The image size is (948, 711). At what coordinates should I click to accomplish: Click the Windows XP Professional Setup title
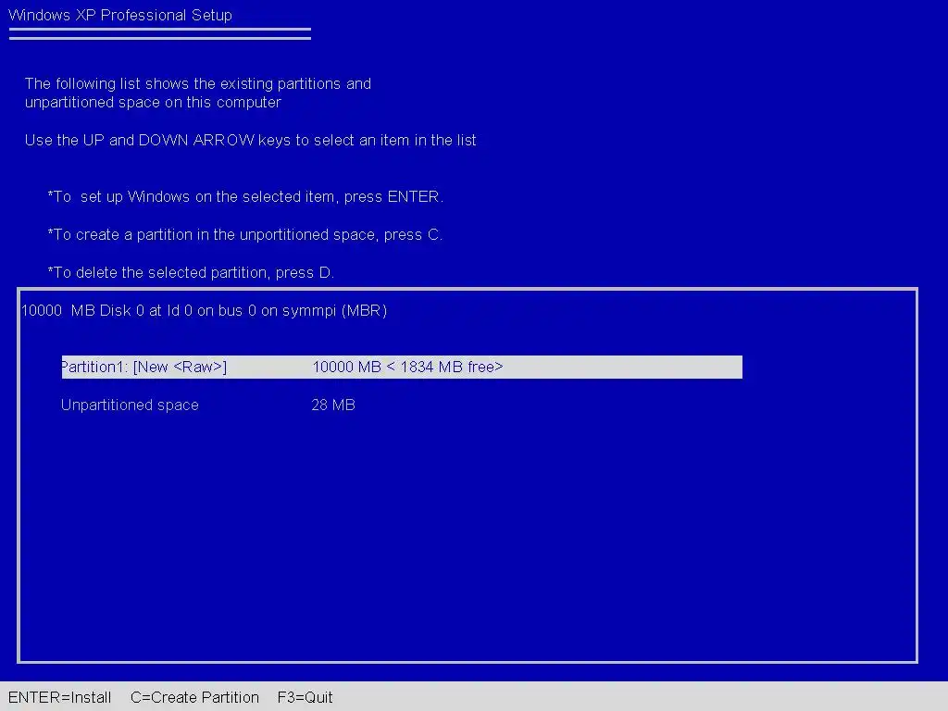tap(120, 15)
